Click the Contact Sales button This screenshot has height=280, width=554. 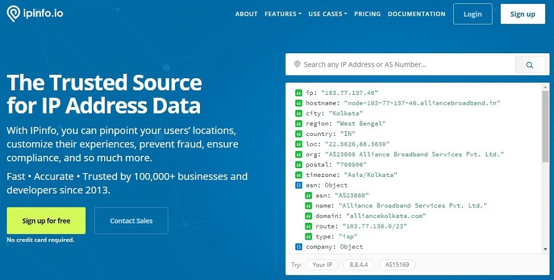pyautogui.click(x=131, y=221)
